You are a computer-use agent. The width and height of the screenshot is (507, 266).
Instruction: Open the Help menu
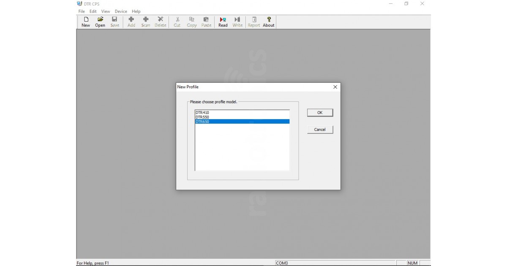[136, 11]
